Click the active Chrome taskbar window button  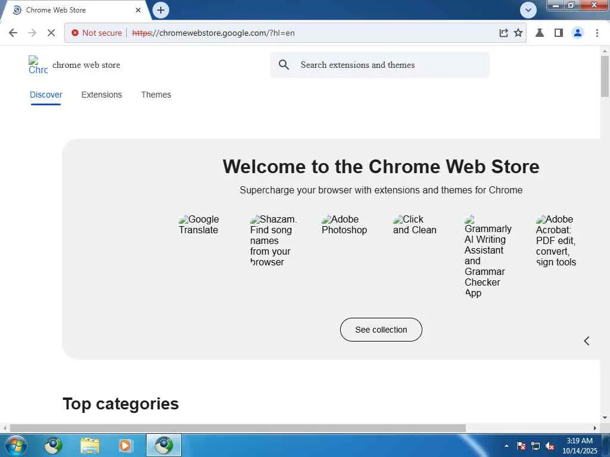[x=164, y=445]
